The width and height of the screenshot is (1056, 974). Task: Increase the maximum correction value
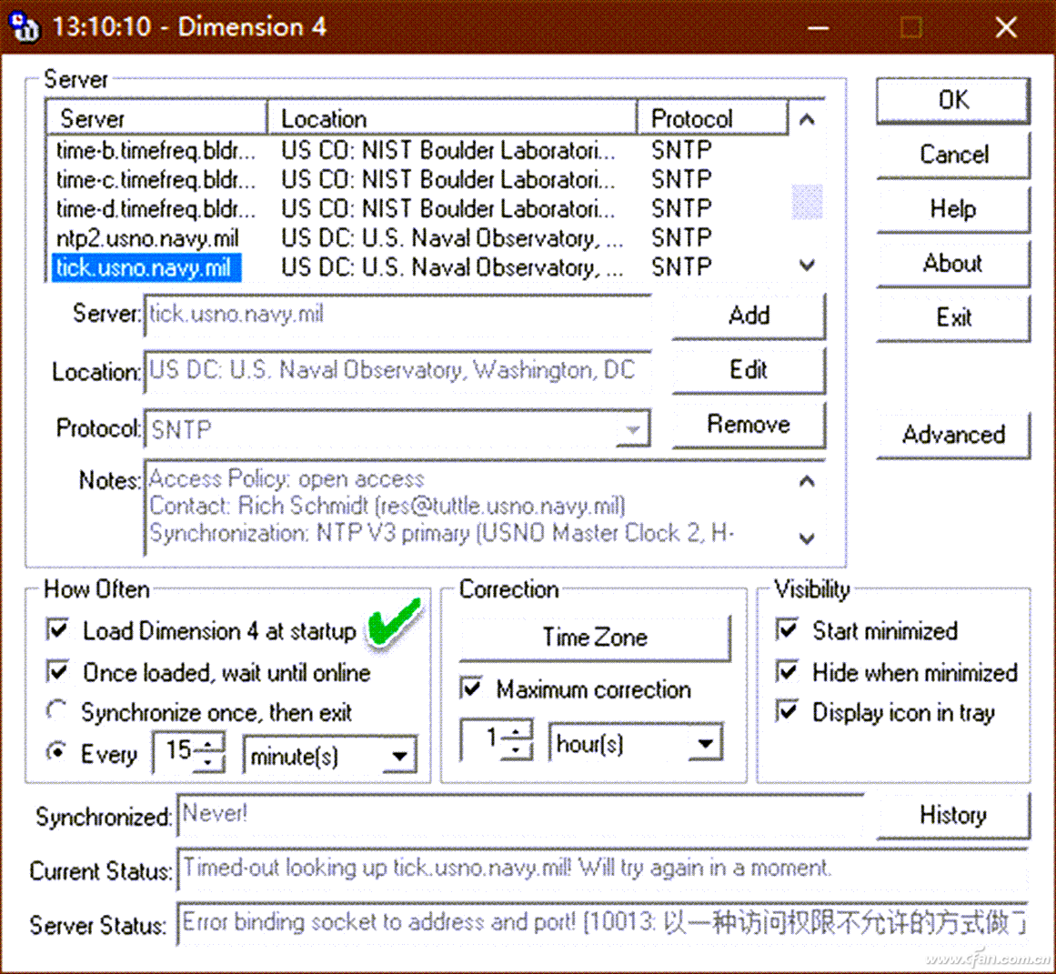click(x=516, y=731)
